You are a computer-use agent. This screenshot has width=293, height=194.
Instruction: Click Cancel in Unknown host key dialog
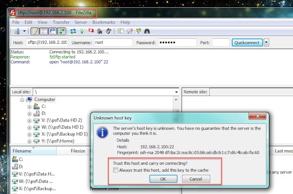tap(196, 179)
